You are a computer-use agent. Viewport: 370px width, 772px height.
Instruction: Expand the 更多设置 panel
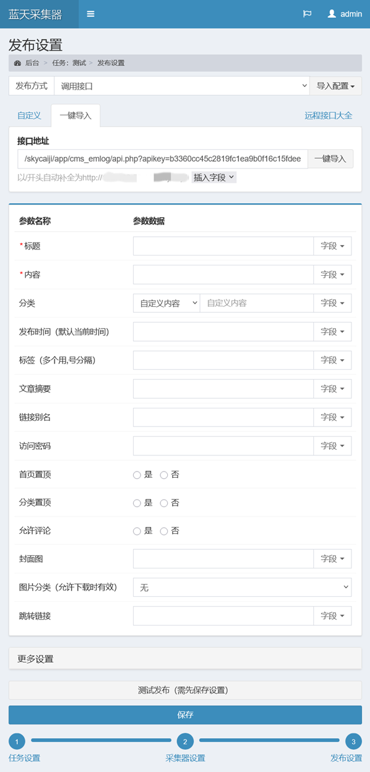(x=185, y=658)
